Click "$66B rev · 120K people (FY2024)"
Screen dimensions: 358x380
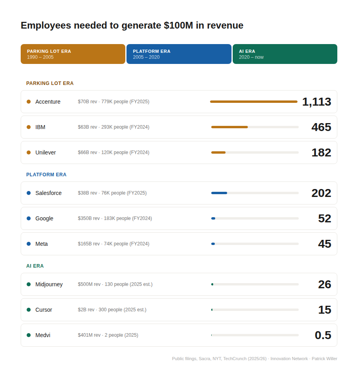[x=114, y=153]
